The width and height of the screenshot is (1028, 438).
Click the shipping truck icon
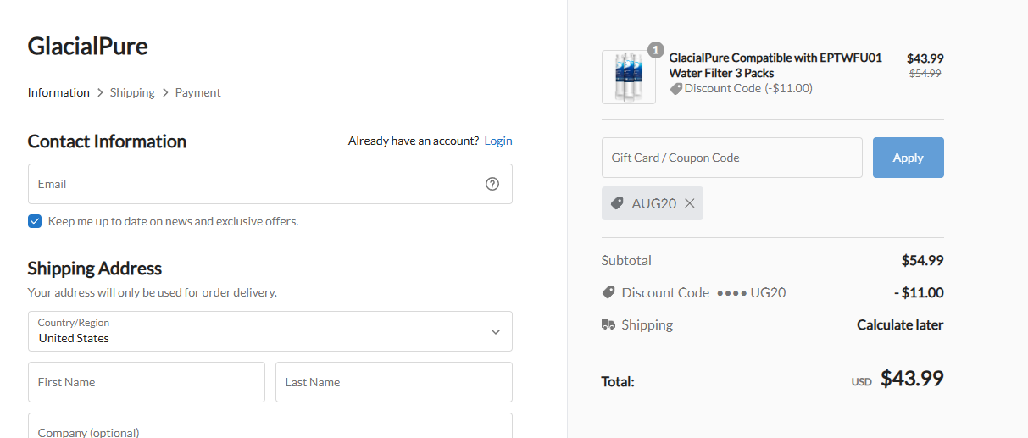(608, 324)
